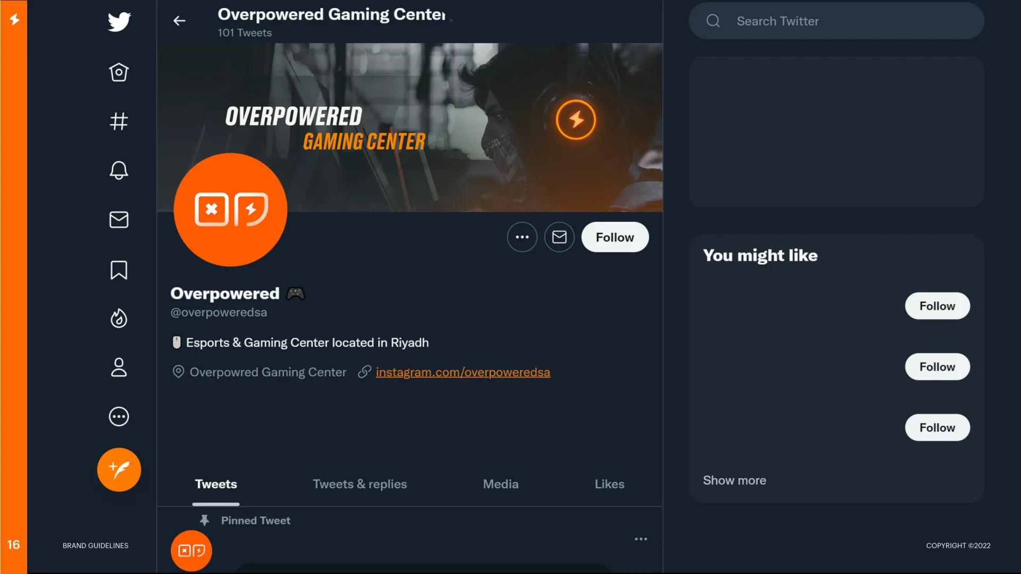
Task: Follow the third suggested account
Action: (x=937, y=428)
